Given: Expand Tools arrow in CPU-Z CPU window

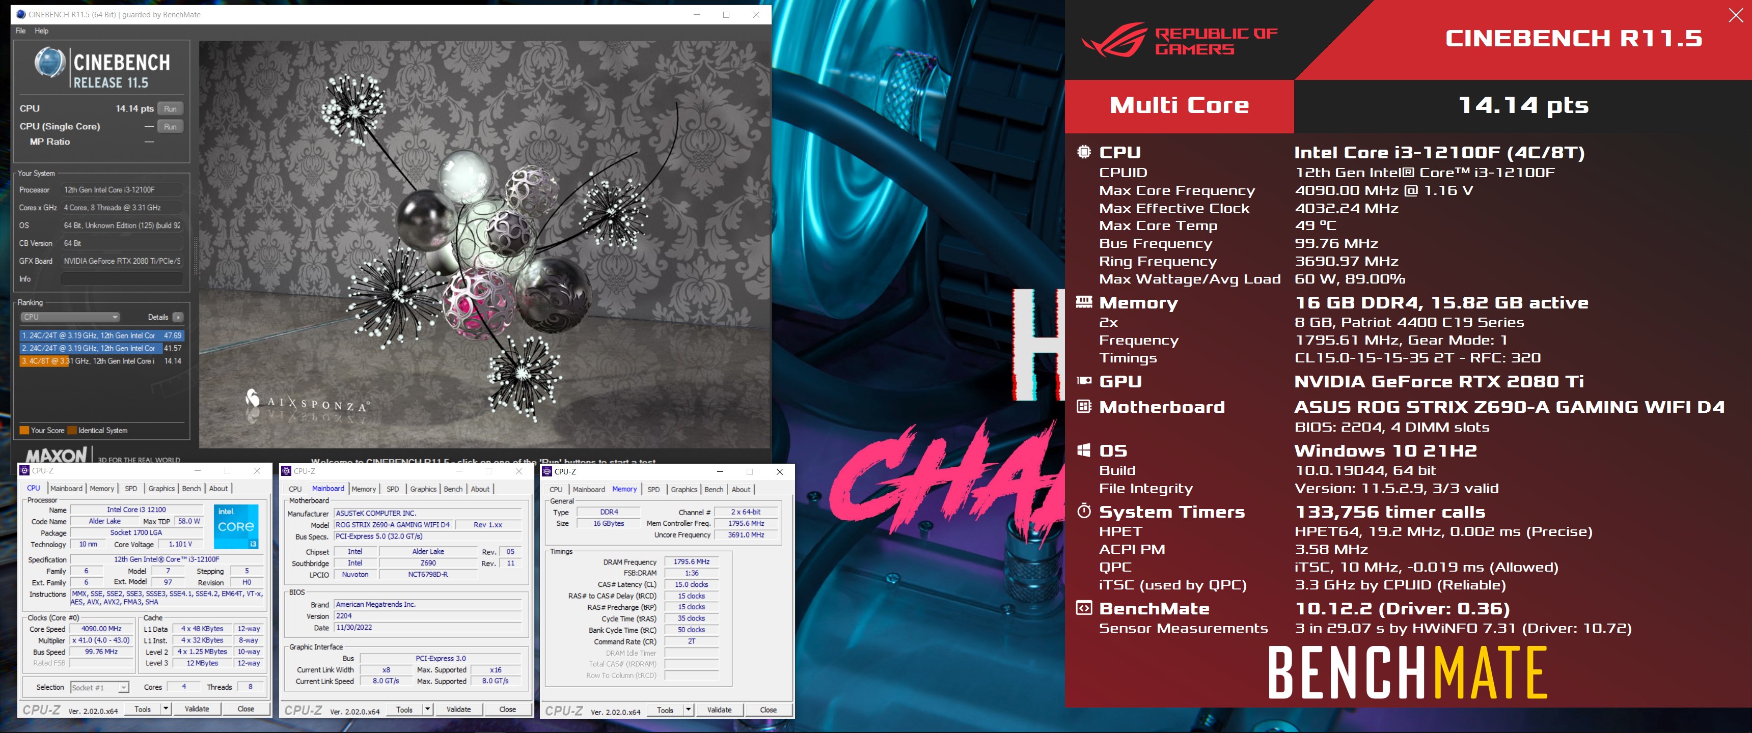Looking at the screenshot, I should 166,709.
